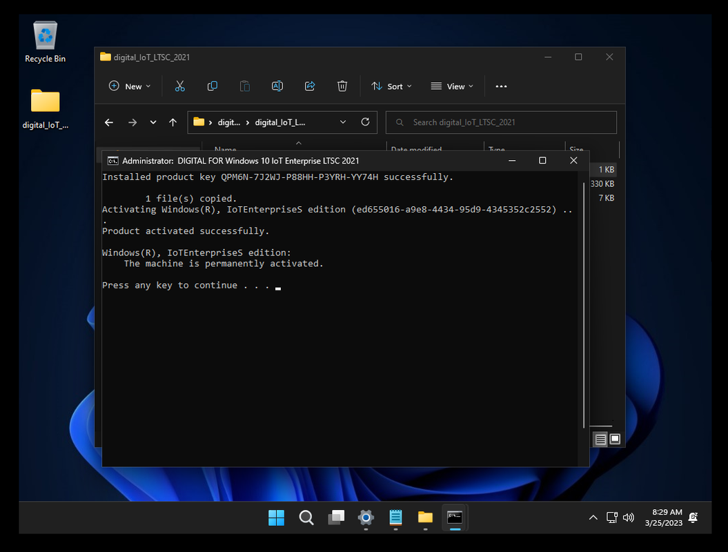Open taskbar Search

tap(306, 517)
